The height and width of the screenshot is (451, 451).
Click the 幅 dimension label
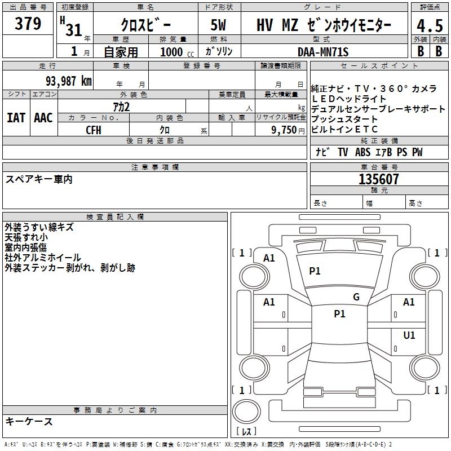(x=369, y=204)
